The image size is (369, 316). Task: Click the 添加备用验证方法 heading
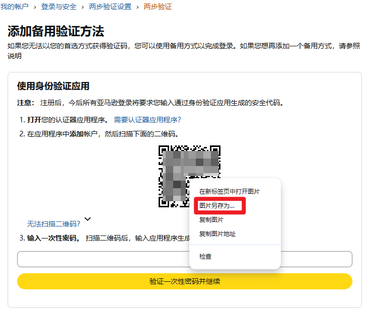(56, 31)
